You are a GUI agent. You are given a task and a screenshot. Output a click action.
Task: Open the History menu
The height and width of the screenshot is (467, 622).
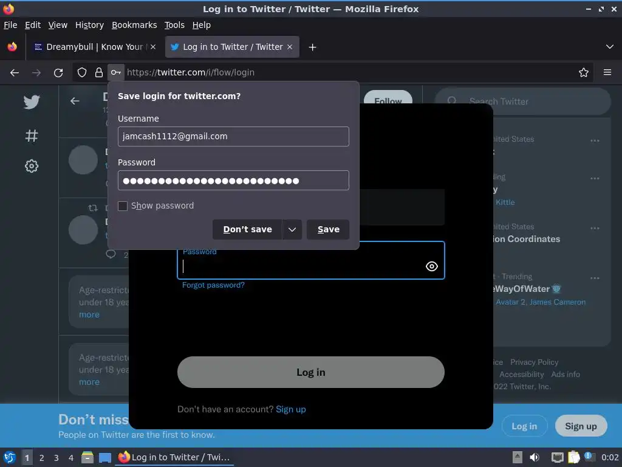[x=90, y=25]
